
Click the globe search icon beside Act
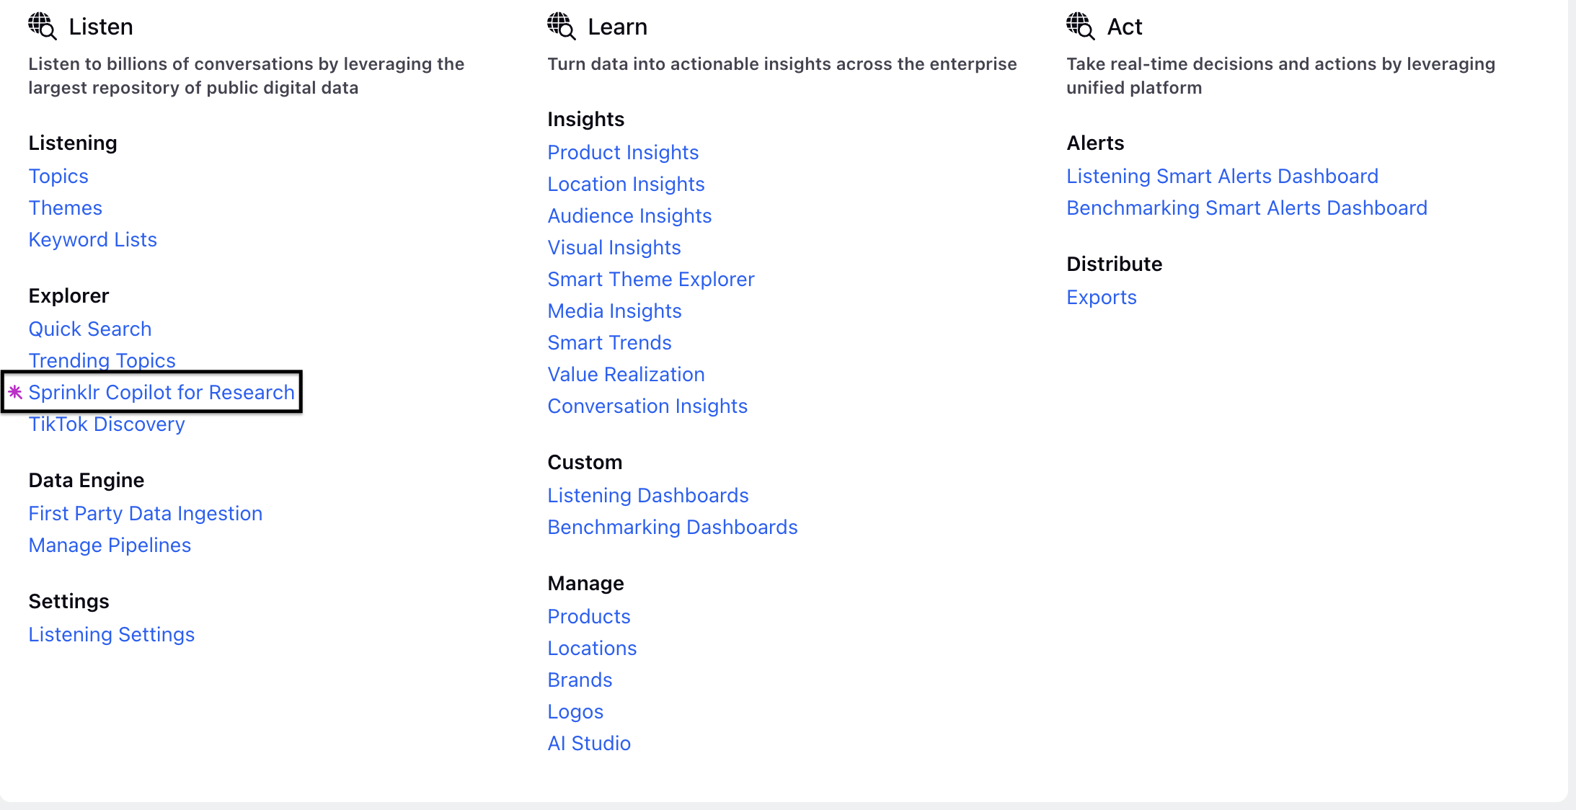1081,26
